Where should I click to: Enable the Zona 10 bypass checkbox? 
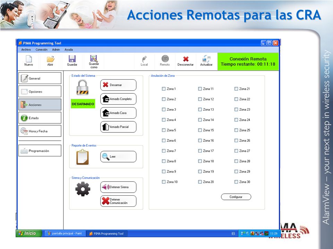163,182
